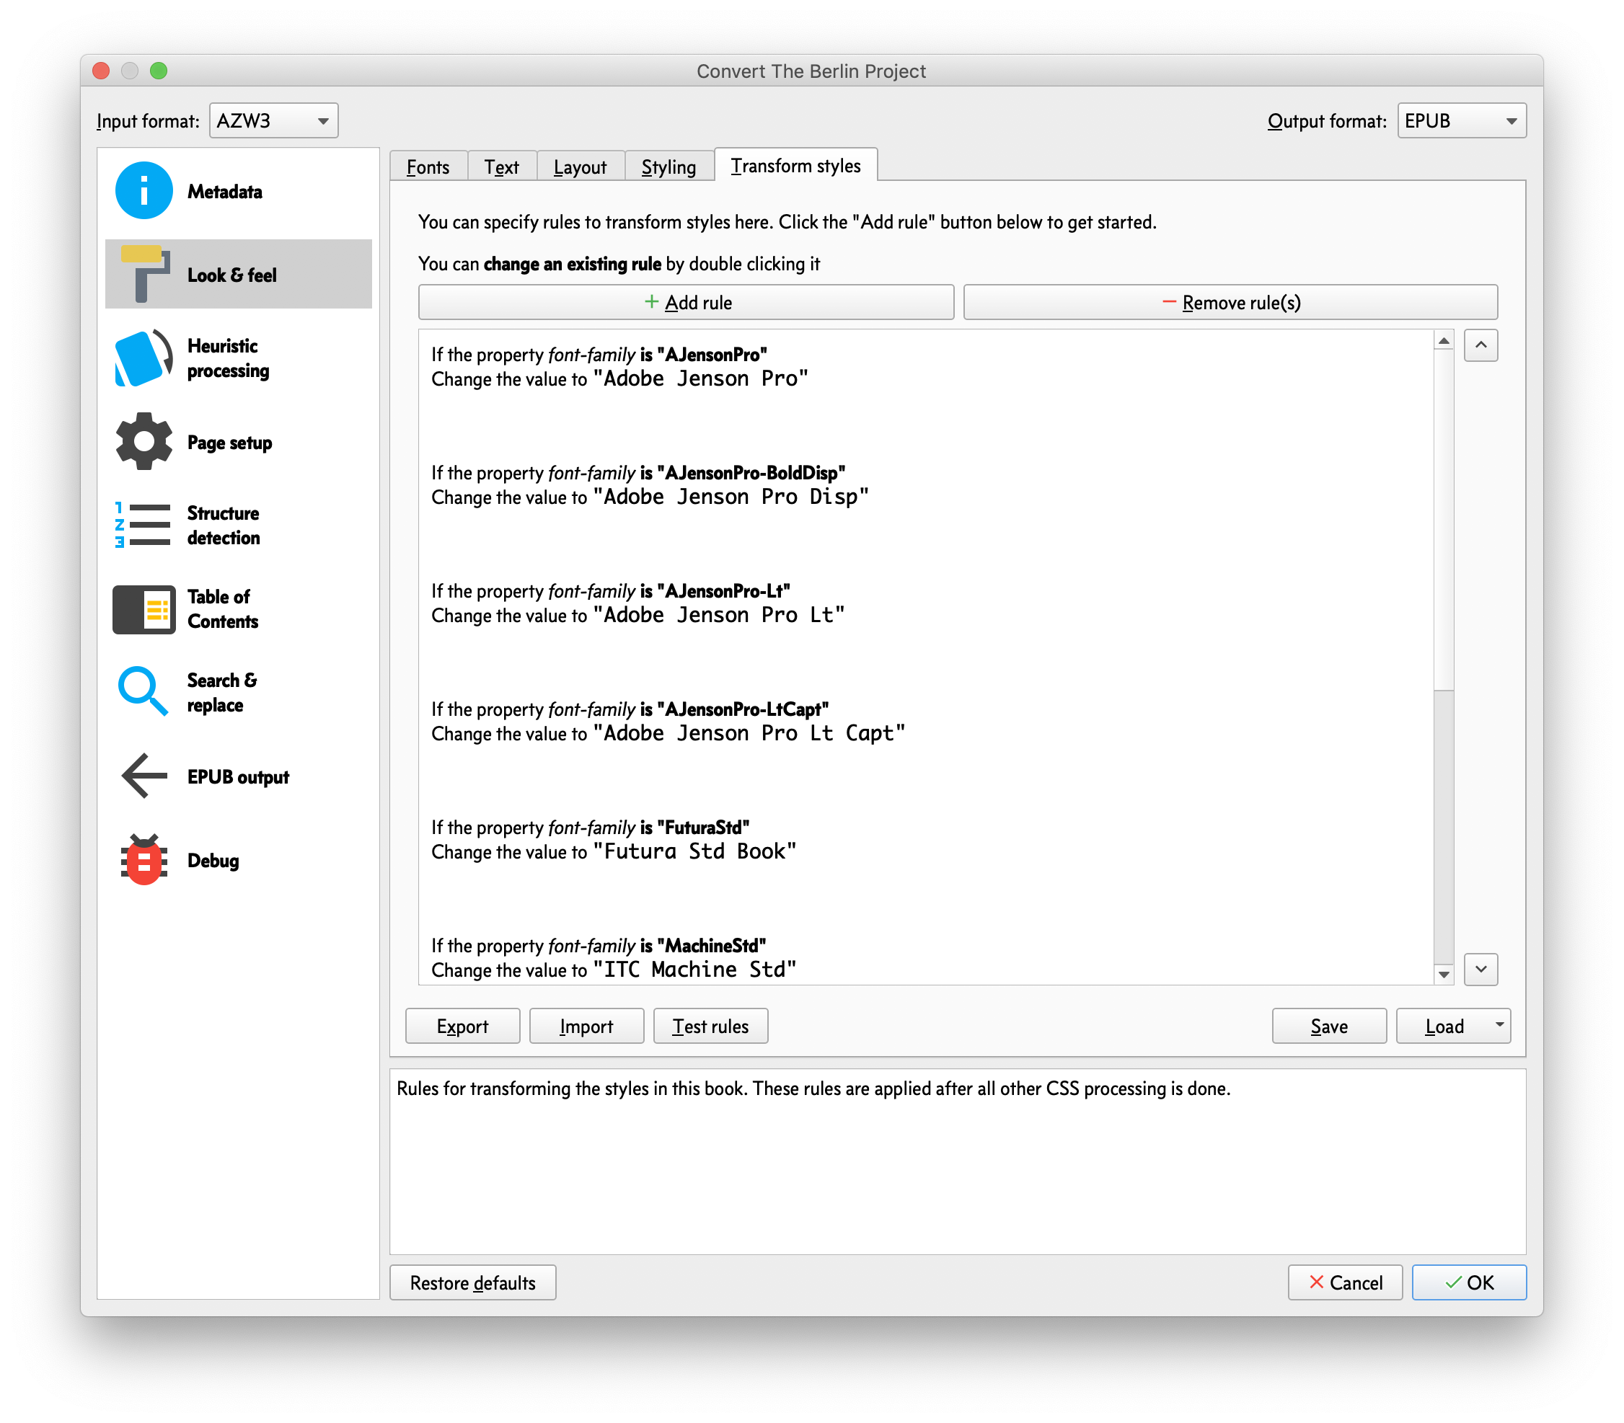Move selected rule up with arrow button
Image resolution: width=1624 pixels, height=1423 pixels.
click(1481, 345)
